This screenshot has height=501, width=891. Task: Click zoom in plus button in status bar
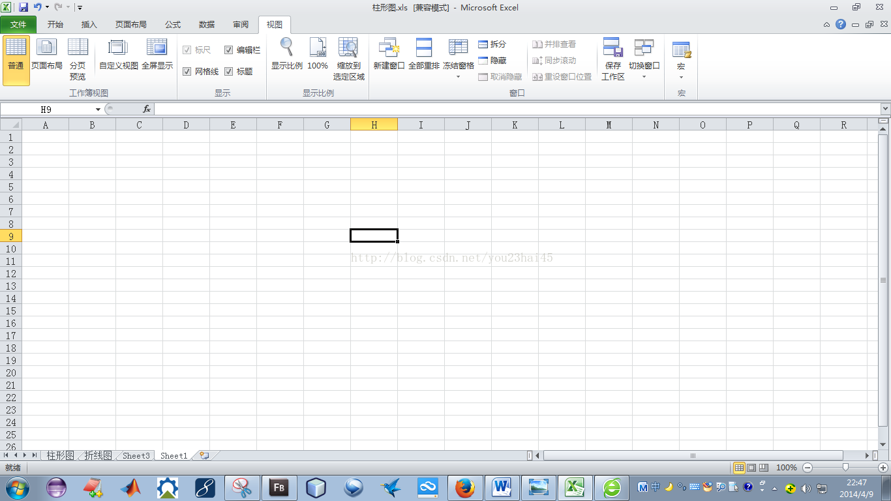[883, 468]
